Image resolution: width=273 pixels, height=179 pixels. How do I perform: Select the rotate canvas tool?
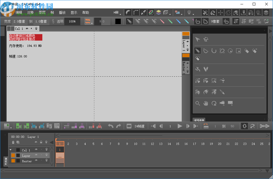point(214,103)
